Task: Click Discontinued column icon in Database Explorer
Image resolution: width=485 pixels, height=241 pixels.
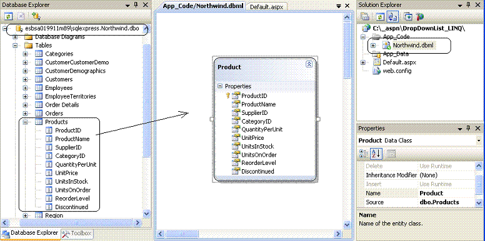Action: [x=49, y=207]
